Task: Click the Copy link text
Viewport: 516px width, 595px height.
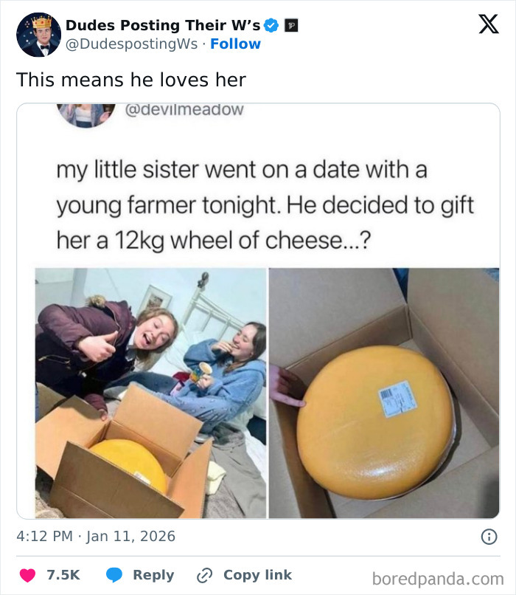Action: (257, 575)
